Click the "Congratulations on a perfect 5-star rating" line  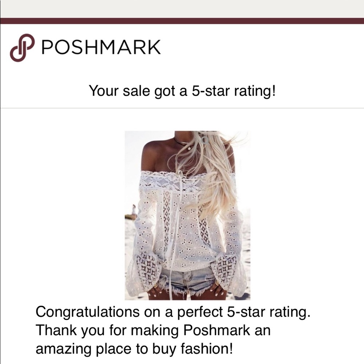click(173, 312)
